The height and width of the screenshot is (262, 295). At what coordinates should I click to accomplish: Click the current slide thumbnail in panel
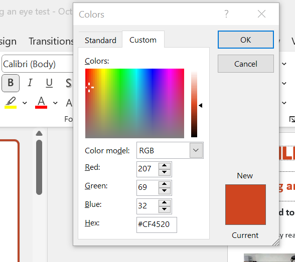click(10, 200)
